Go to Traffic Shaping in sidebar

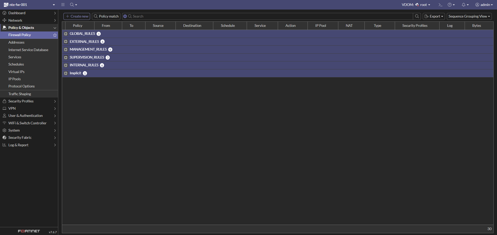[x=20, y=94]
